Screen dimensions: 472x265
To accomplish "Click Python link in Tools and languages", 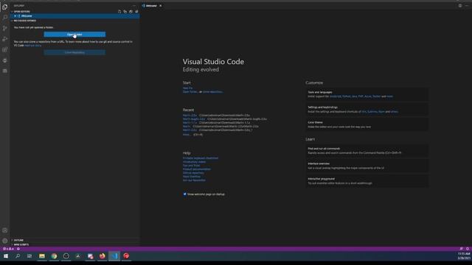I will [347, 96].
